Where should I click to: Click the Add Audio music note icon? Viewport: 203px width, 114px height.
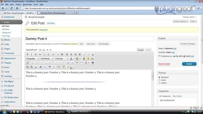[x=47, y=50]
